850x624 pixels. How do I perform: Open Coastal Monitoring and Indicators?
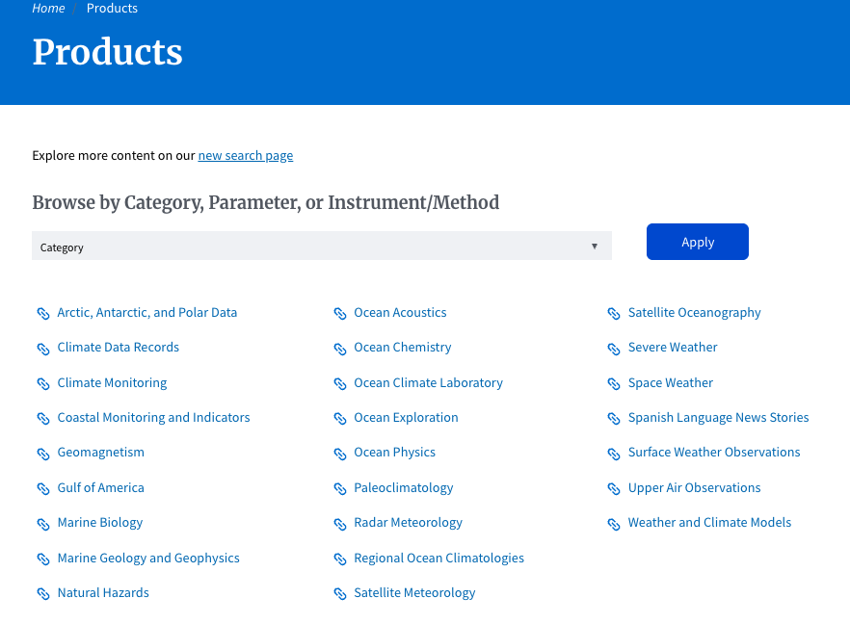pos(153,418)
